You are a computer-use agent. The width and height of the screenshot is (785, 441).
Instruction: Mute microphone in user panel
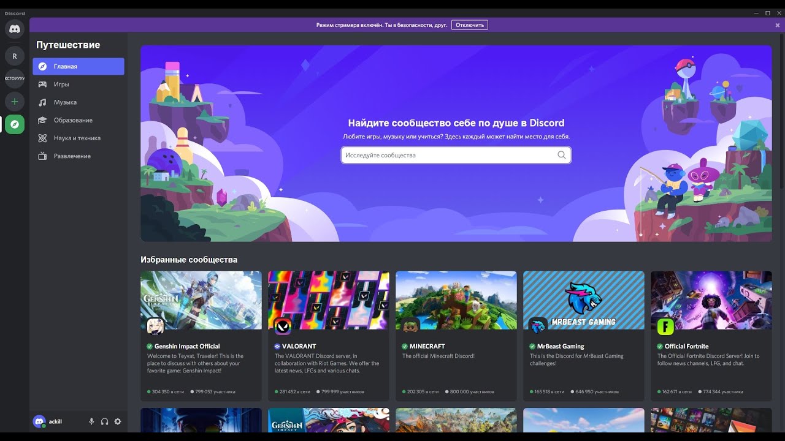point(91,421)
